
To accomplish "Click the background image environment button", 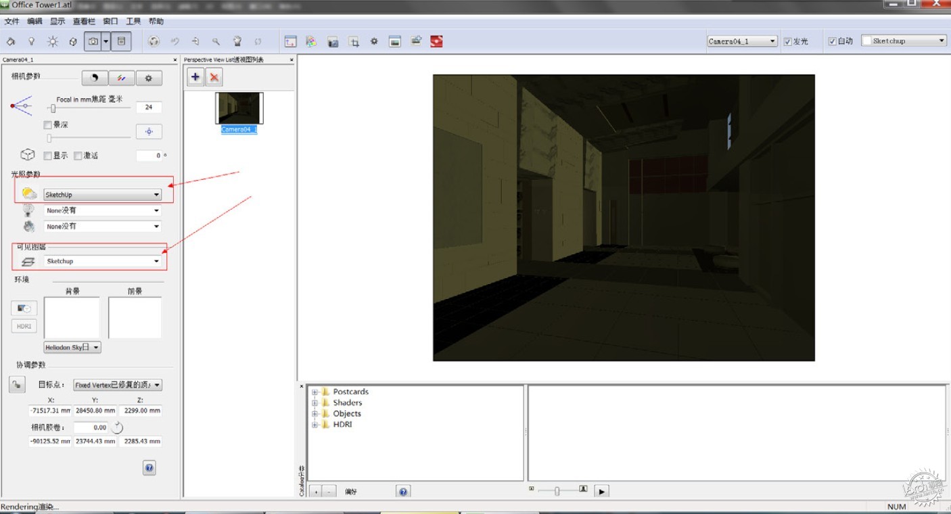I will pyautogui.click(x=24, y=308).
